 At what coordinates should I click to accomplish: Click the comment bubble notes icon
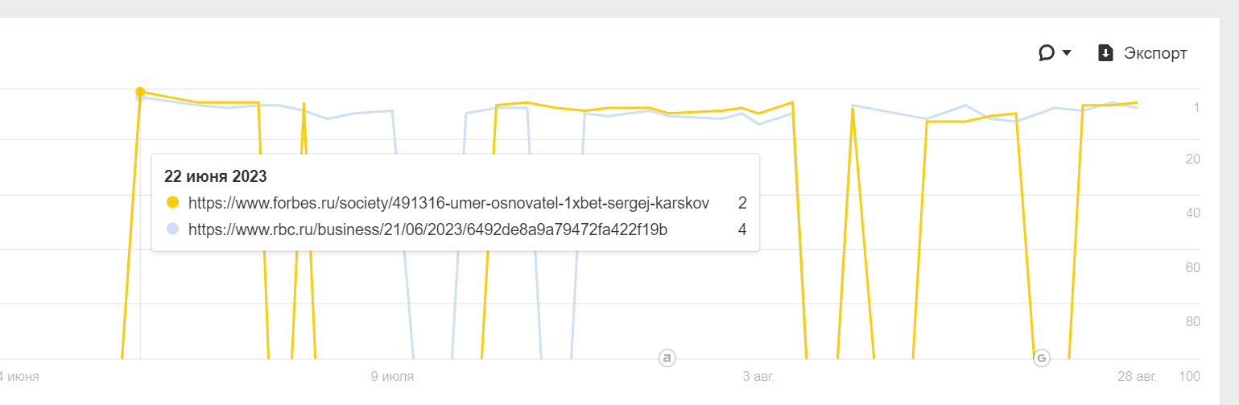tap(1047, 53)
